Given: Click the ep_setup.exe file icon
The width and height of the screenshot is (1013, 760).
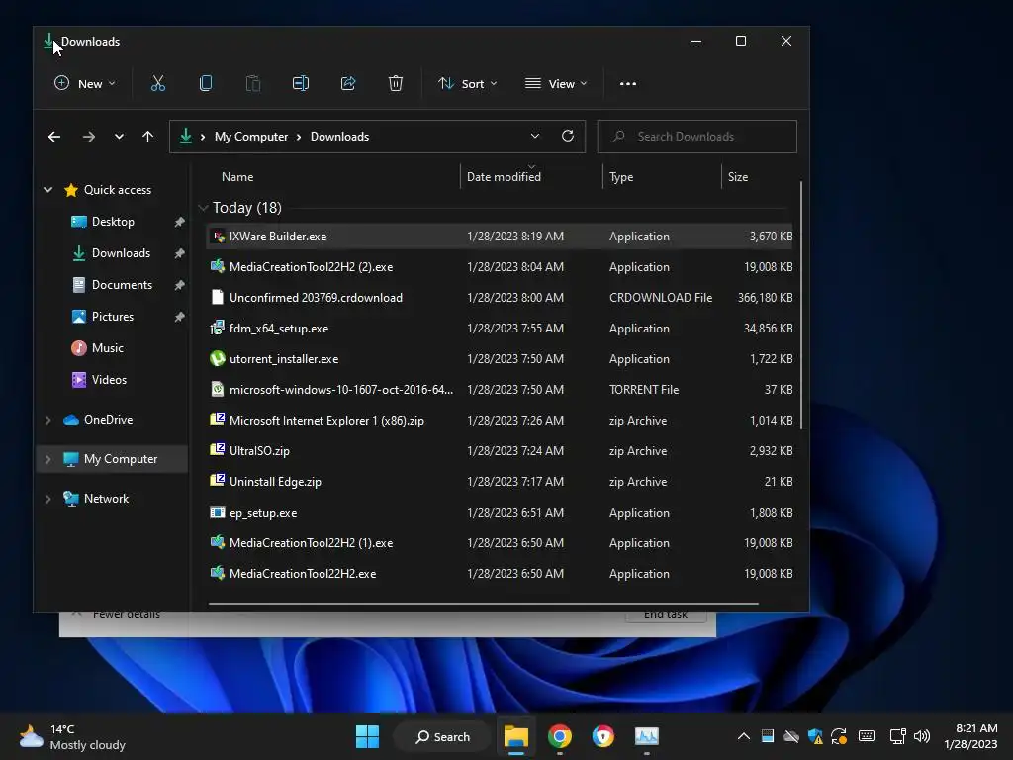Looking at the screenshot, I should point(218,512).
